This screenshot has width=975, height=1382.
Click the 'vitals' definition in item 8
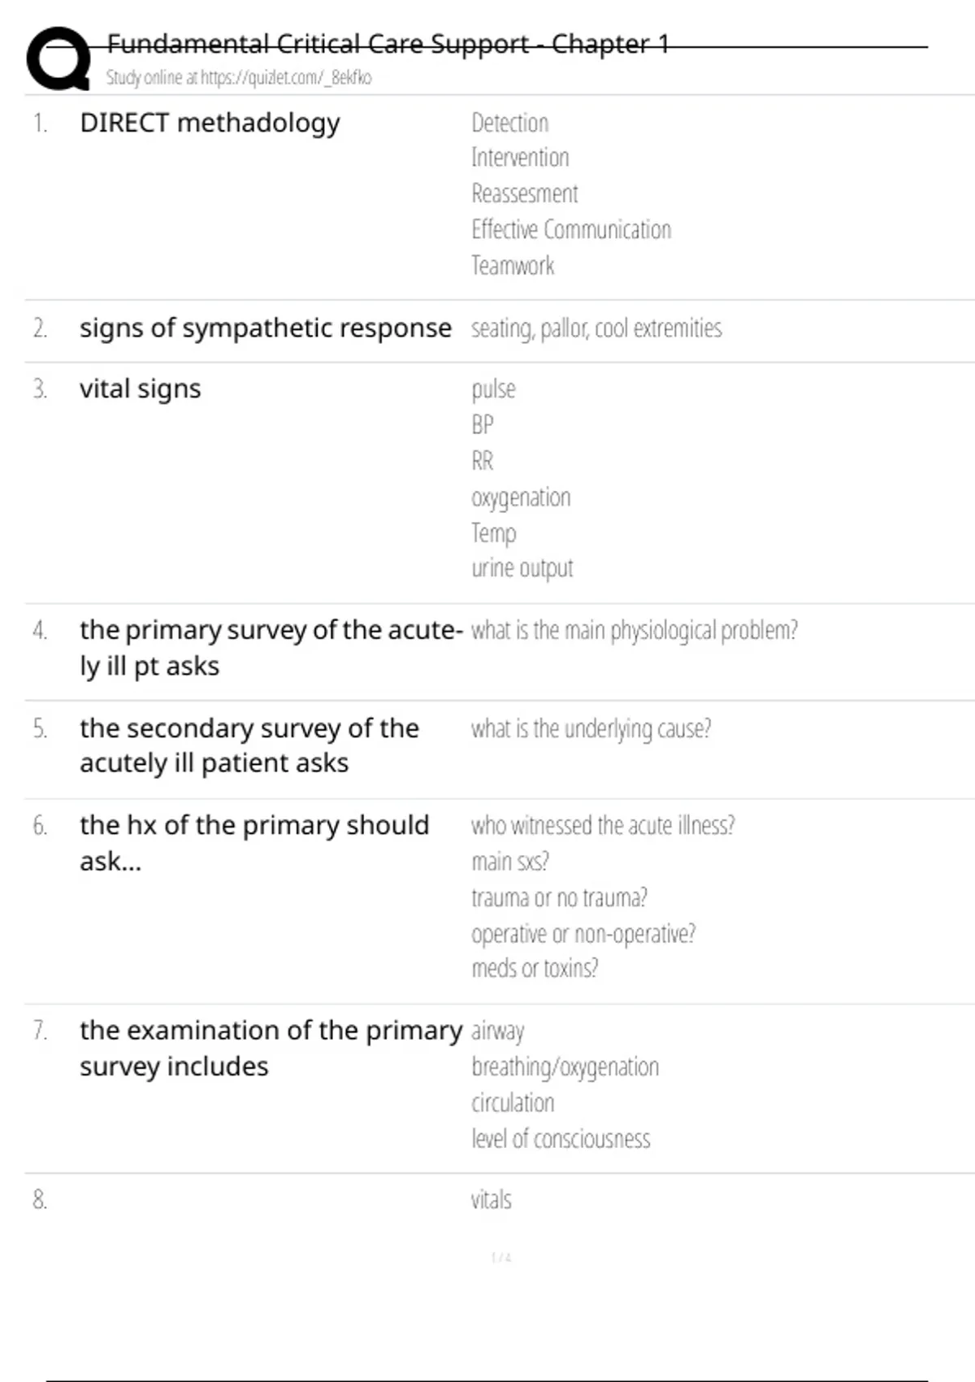(491, 1200)
